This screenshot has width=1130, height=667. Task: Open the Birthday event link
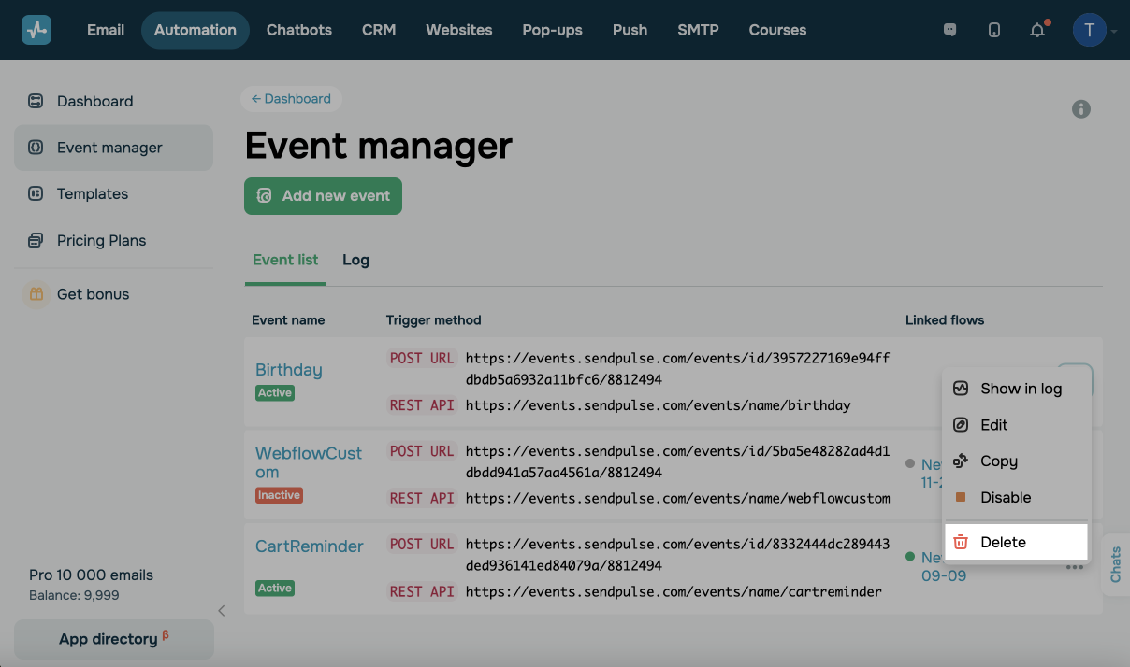pos(288,370)
